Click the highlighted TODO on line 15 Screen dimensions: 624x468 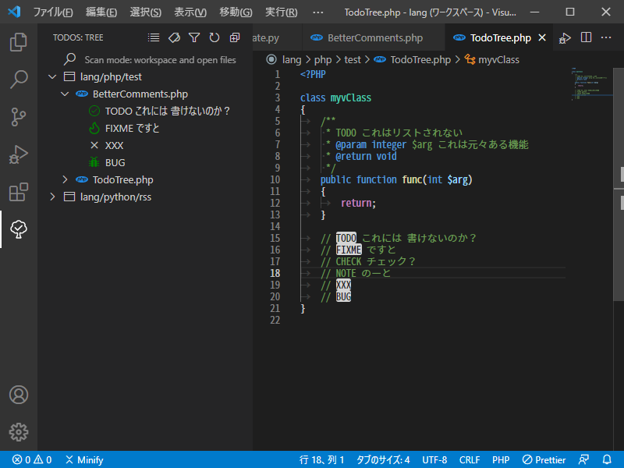coord(346,238)
